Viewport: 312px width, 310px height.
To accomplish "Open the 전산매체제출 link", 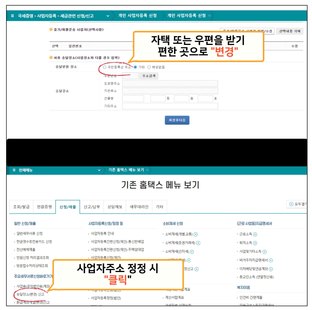I will 26,250.
